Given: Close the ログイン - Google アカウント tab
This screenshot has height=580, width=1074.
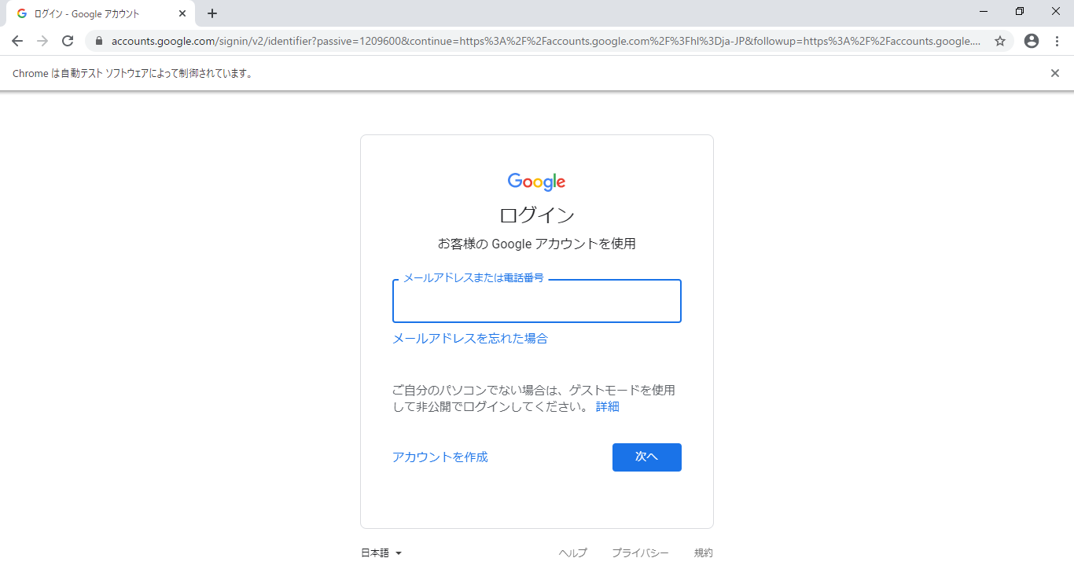Looking at the screenshot, I should pos(182,13).
